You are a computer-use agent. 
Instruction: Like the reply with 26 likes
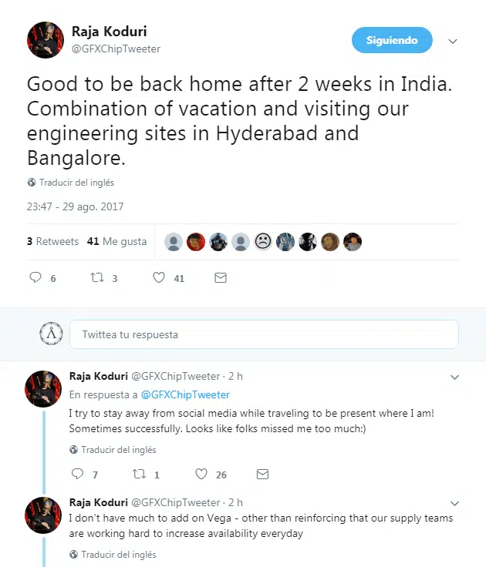(x=201, y=474)
